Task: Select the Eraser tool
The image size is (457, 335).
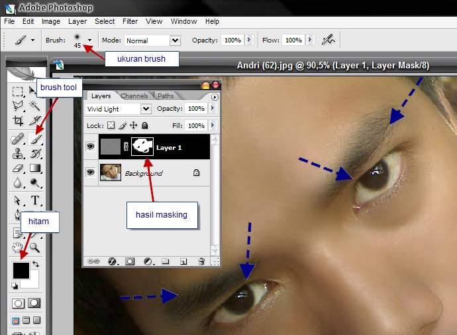Action: pos(17,168)
